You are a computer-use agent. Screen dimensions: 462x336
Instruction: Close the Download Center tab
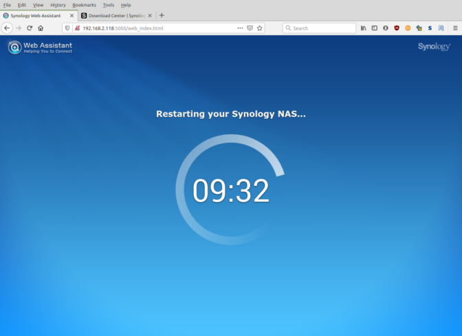(150, 16)
